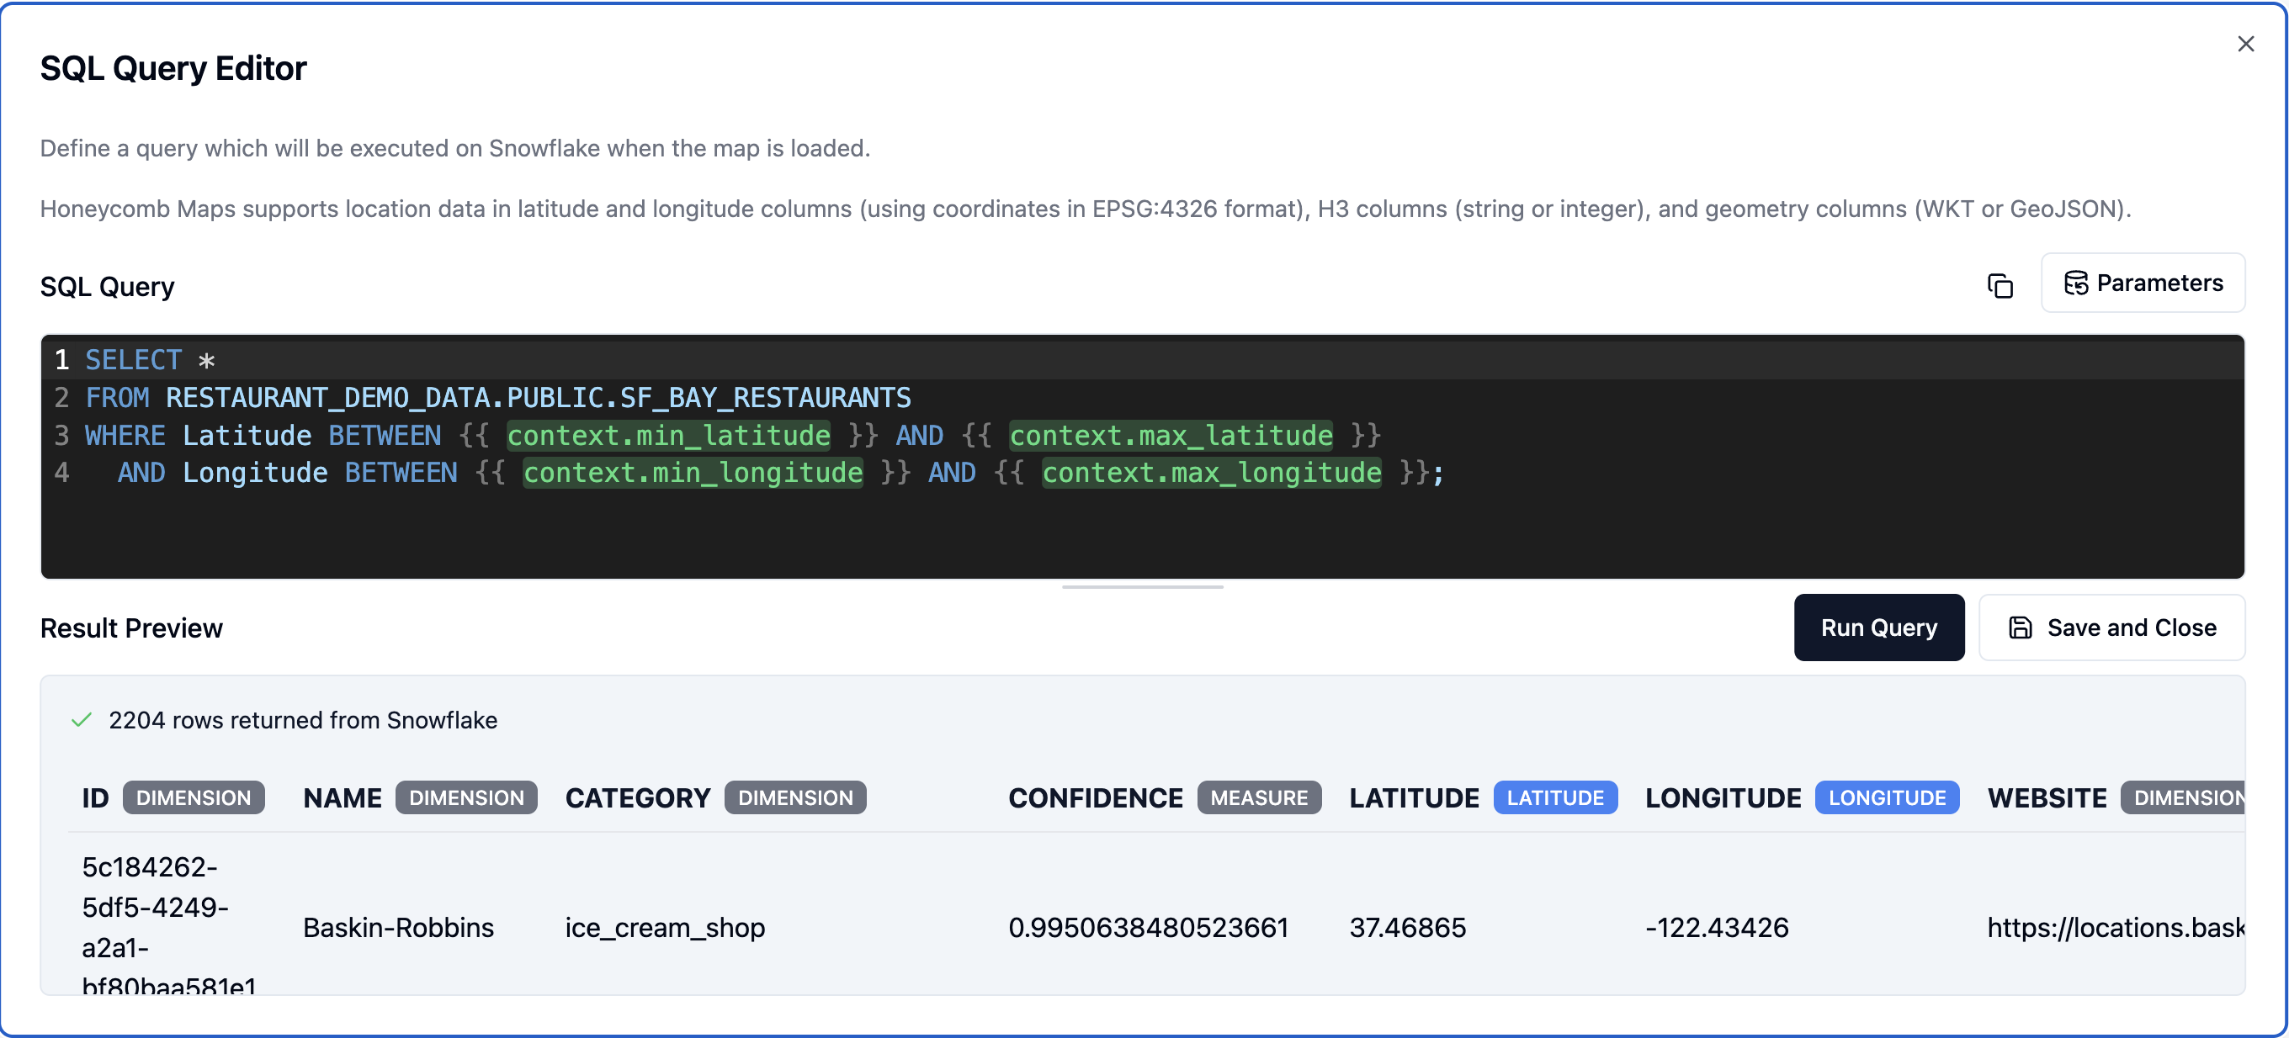Click the DIMENSION badge next to WEBSITE
This screenshot has height=1038, width=2289.
click(x=2184, y=797)
